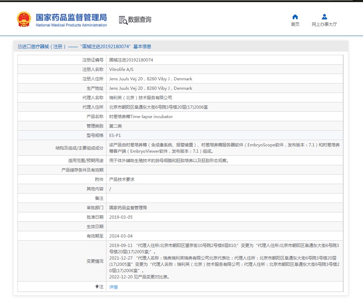Image resolution: width=363 pixels, height=299 pixels.
Task: Click the 产品储存条件及有效期 label
Action: tap(82, 170)
